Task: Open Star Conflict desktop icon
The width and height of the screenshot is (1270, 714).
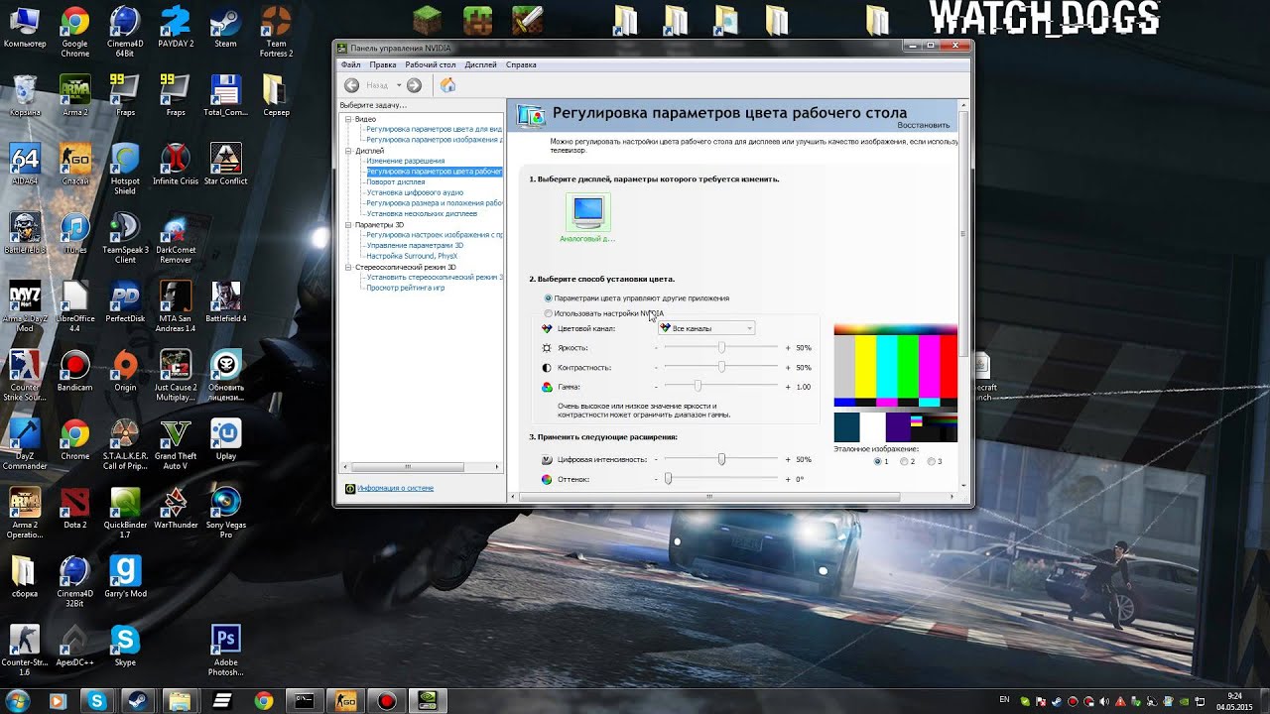Action: pos(225,165)
